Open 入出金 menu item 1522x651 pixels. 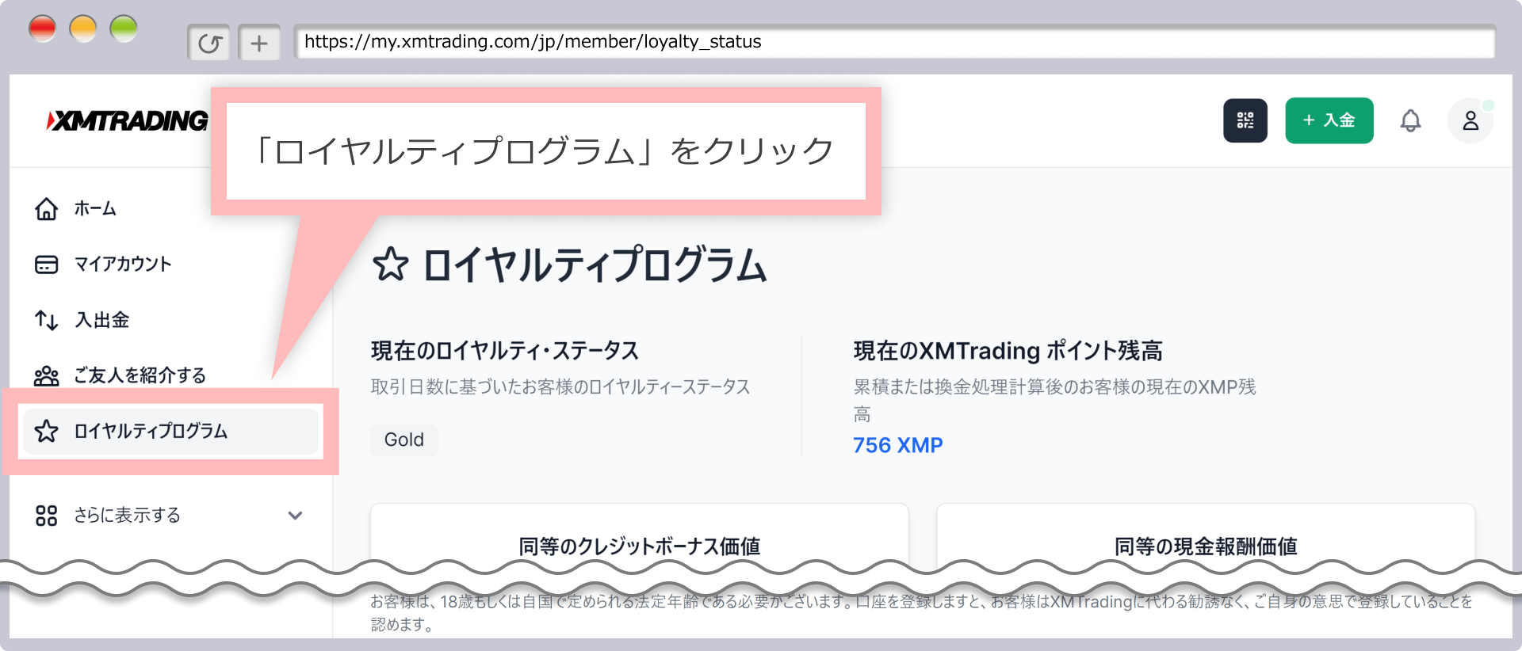click(x=102, y=320)
